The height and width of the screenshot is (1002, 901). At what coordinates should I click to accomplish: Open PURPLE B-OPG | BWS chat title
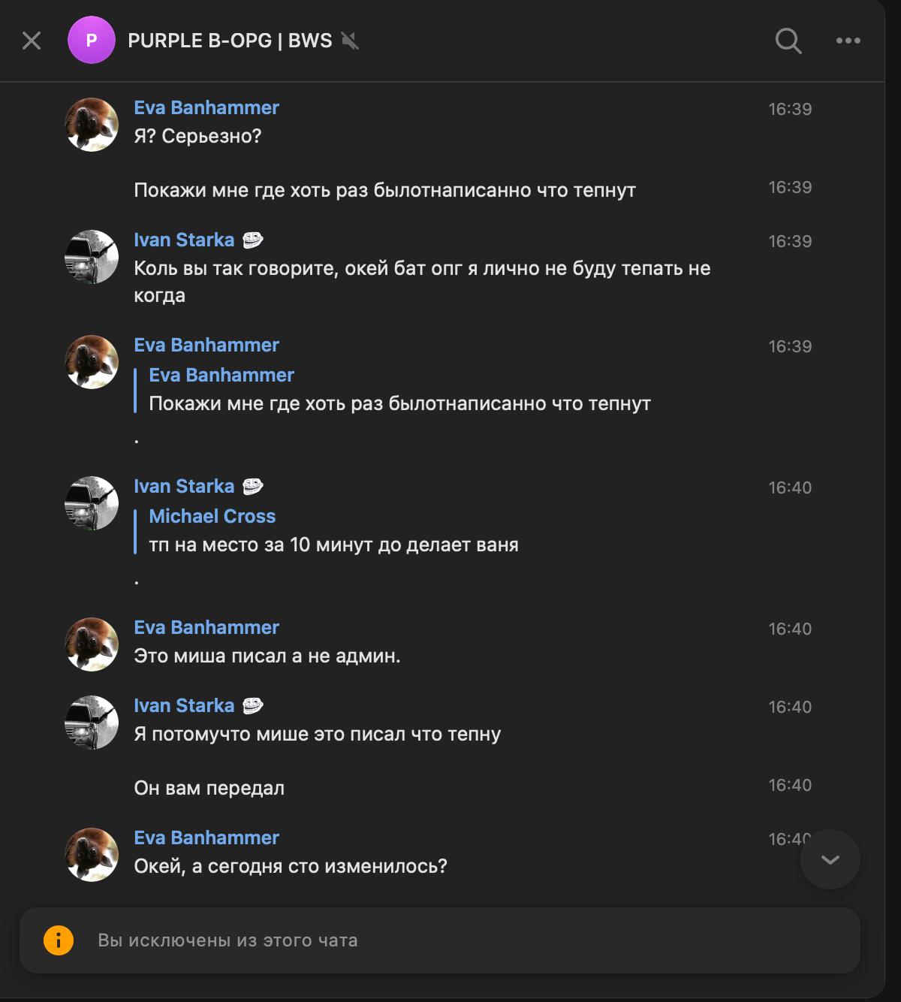click(230, 41)
